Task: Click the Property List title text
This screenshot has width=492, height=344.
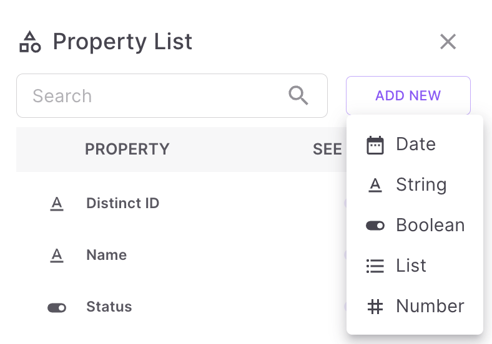Action: click(122, 42)
